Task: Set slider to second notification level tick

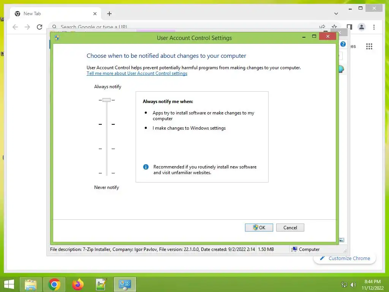Action: 107,124
